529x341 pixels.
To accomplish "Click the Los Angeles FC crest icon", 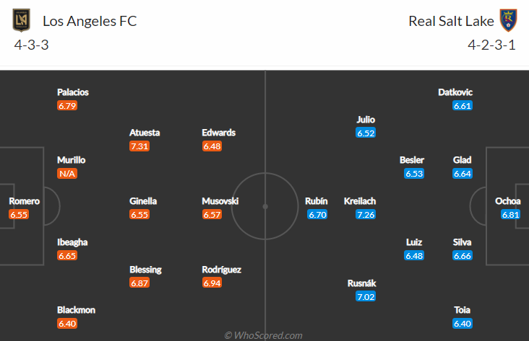I will coord(22,20).
